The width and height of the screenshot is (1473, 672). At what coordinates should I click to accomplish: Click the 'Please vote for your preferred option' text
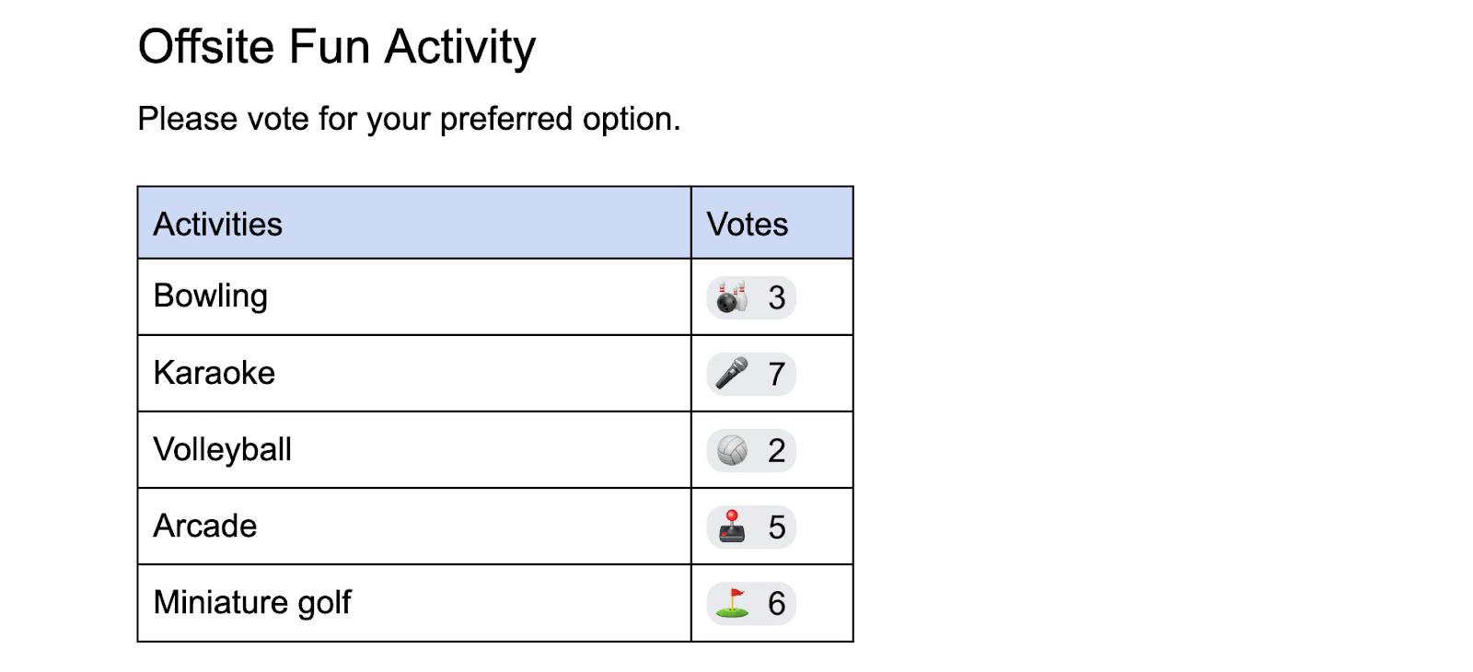pos(409,119)
